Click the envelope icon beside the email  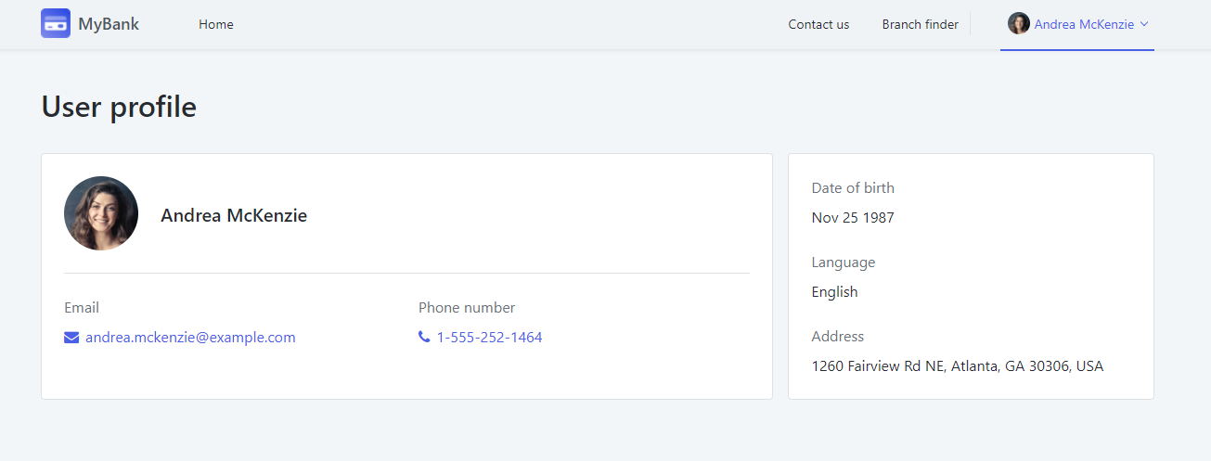71,338
